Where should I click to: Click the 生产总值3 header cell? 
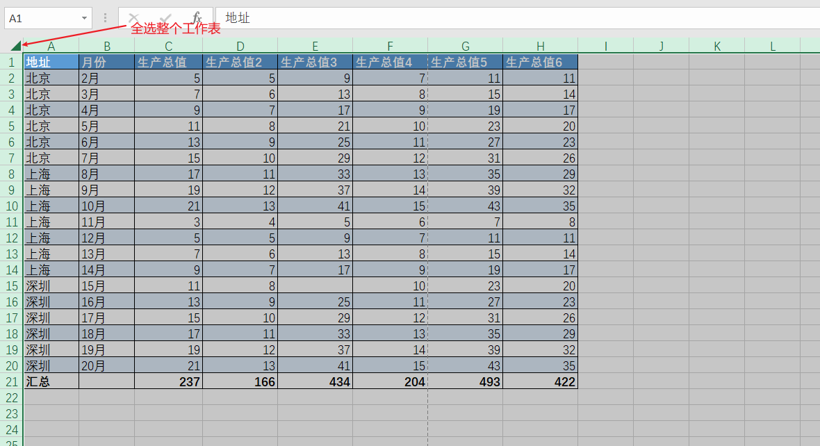click(315, 63)
